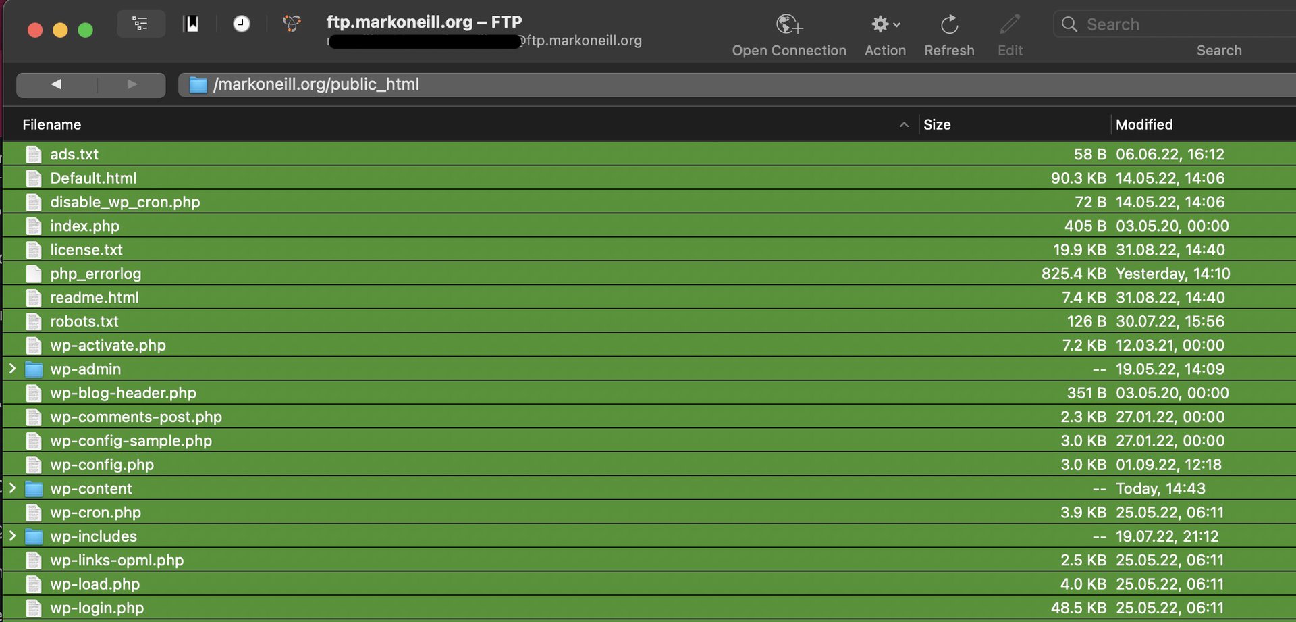Sort by Modified column header
The height and width of the screenshot is (622, 1296).
coord(1144,124)
